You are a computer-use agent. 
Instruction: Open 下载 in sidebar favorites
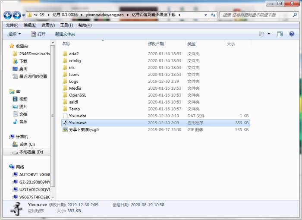[x=20, y=61]
